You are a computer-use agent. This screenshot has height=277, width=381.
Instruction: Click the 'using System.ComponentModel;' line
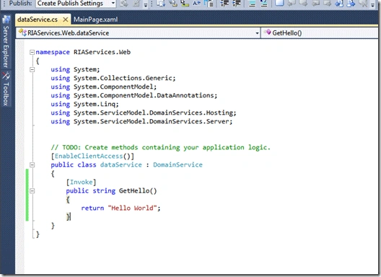[x=103, y=87]
